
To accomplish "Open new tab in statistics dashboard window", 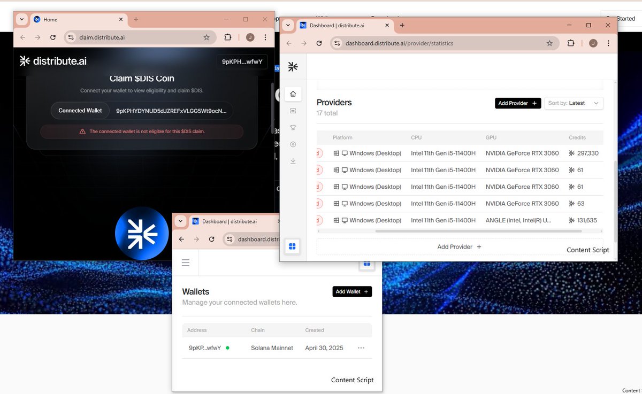I will click(402, 25).
